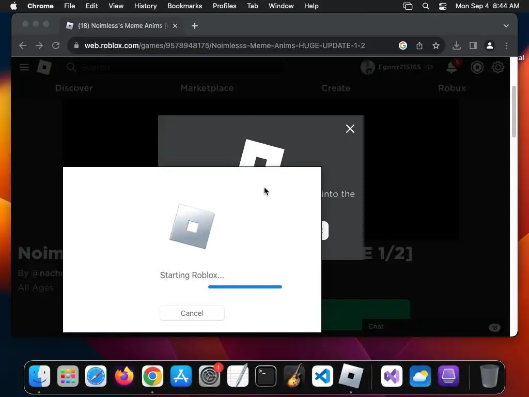529x397 pixels.
Task: Open the Robux balance icon
Action: click(477, 67)
